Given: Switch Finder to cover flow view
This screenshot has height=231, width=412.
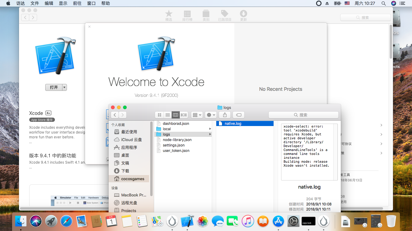Looking at the screenshot, I should [x=184, y=115].
